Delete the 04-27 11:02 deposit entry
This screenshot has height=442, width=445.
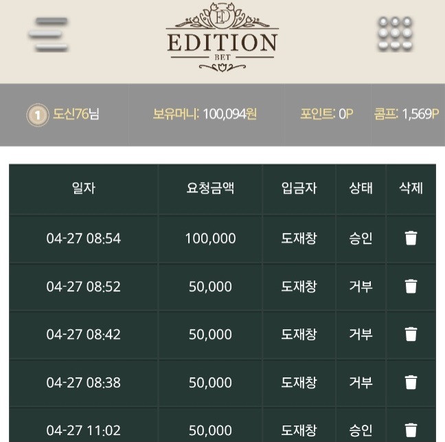pyautogui.click(x=411, y=430)
